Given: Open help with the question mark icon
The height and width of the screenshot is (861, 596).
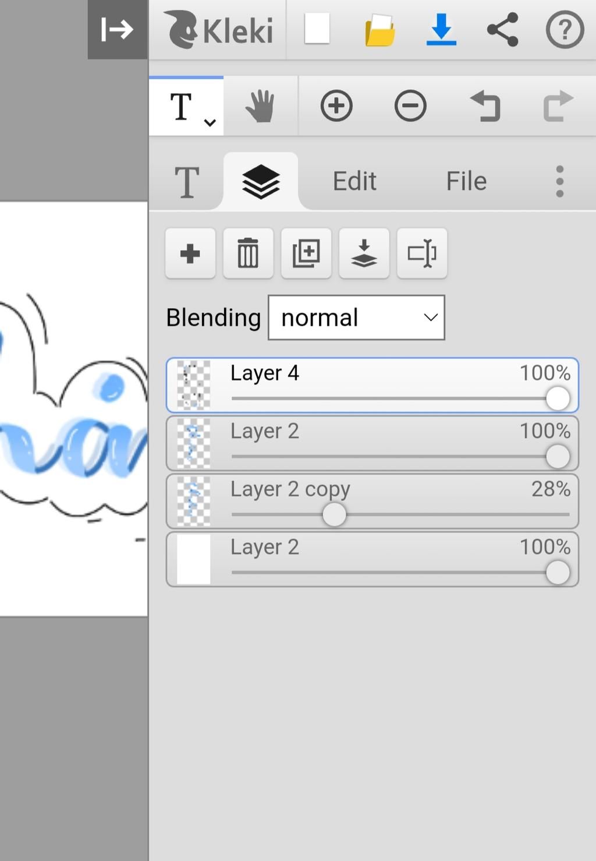Looking at the screenshot, I should coord(564,30).
